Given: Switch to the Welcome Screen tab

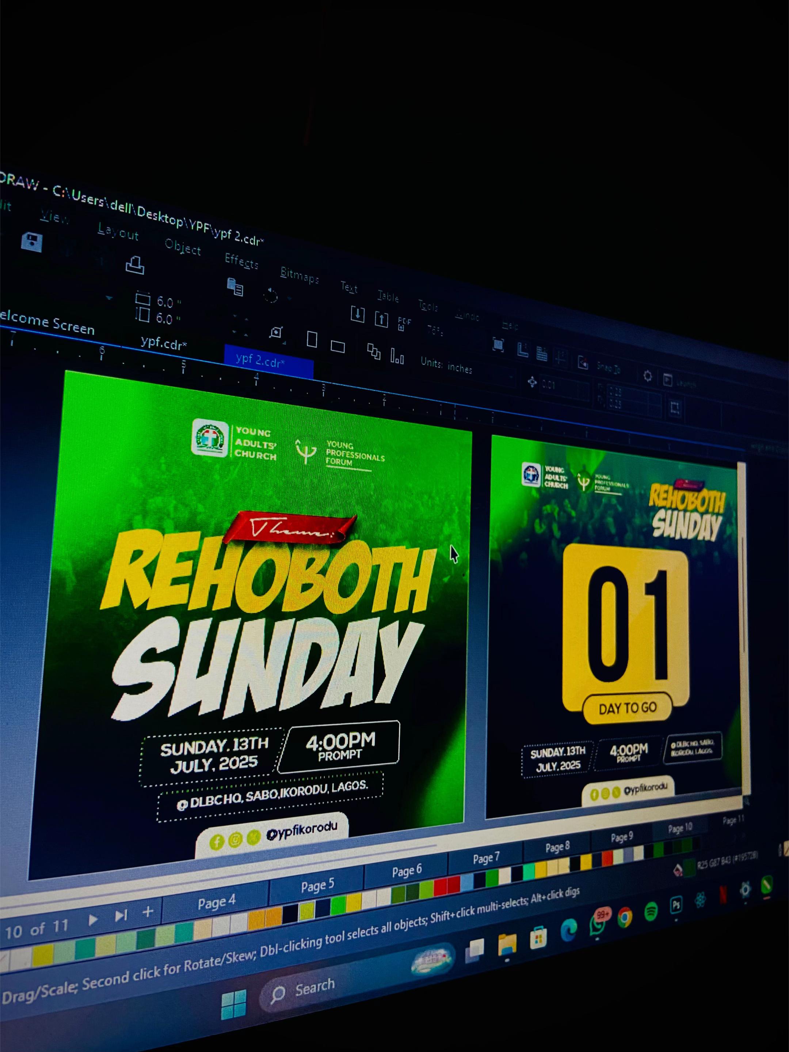Looking at the screenshot, I should (x=47, y=323).
